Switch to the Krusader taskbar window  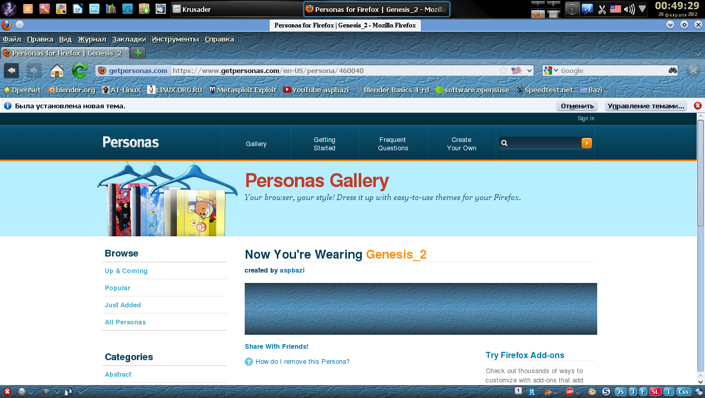(x=236, y=9)
